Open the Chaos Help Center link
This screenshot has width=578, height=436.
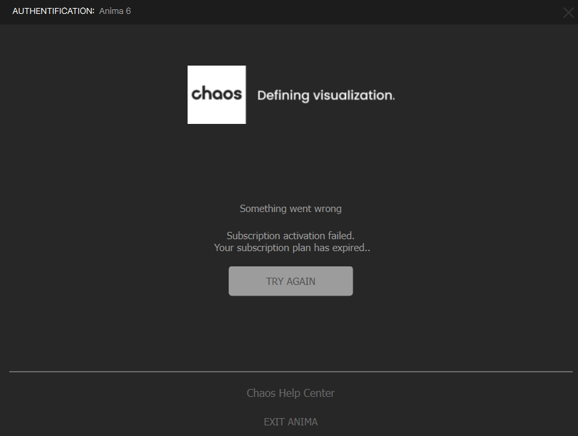(290, 393)
